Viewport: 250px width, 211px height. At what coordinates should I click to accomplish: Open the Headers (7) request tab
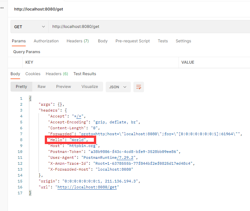(77, 41)
